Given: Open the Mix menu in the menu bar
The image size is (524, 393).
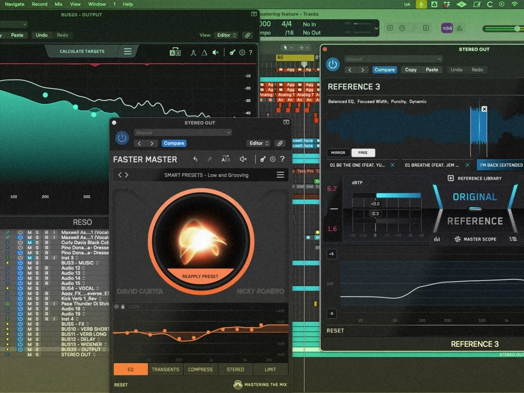Looking at the screenshot, I should click(58, 4).
